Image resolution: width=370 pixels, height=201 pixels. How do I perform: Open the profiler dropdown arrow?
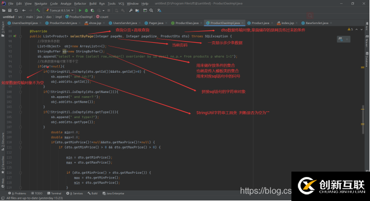[x=103, y=10]
